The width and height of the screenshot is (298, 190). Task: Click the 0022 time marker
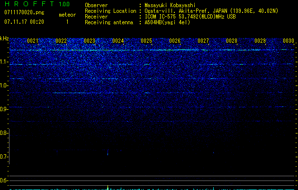pos(61,41)
